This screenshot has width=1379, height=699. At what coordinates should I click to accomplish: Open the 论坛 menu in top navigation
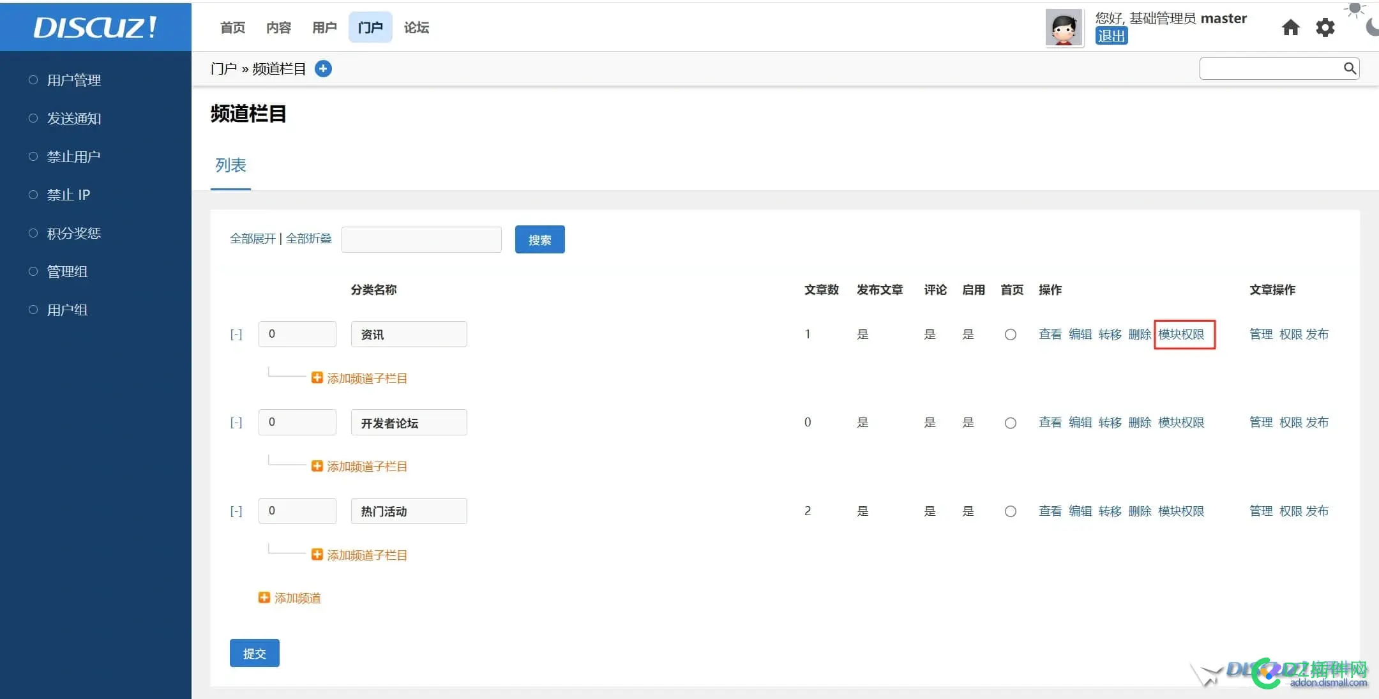[x=416, y=27]
